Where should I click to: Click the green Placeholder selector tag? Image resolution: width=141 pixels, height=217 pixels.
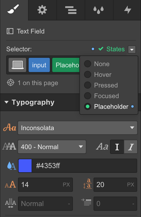[66, 65]
